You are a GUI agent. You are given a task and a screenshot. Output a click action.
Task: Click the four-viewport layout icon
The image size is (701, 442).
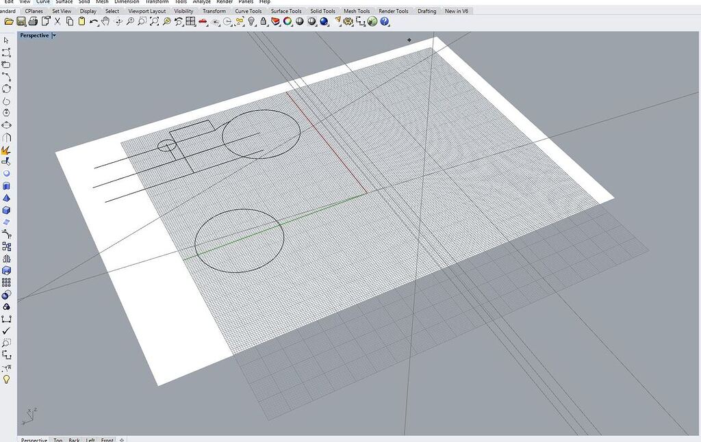189,21
